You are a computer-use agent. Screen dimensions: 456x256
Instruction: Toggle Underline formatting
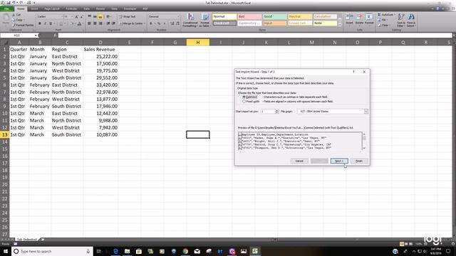(51, 23)
